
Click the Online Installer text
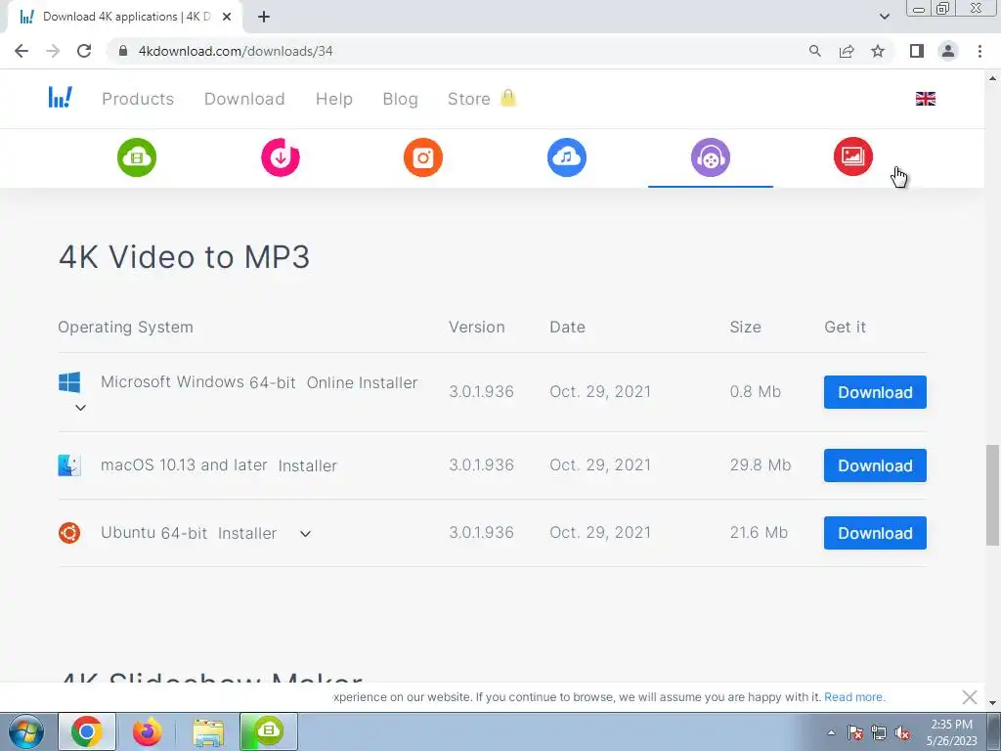click(362, 382)
